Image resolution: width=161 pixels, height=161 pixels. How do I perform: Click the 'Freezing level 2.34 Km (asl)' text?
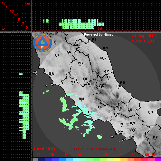pos(93,149)
